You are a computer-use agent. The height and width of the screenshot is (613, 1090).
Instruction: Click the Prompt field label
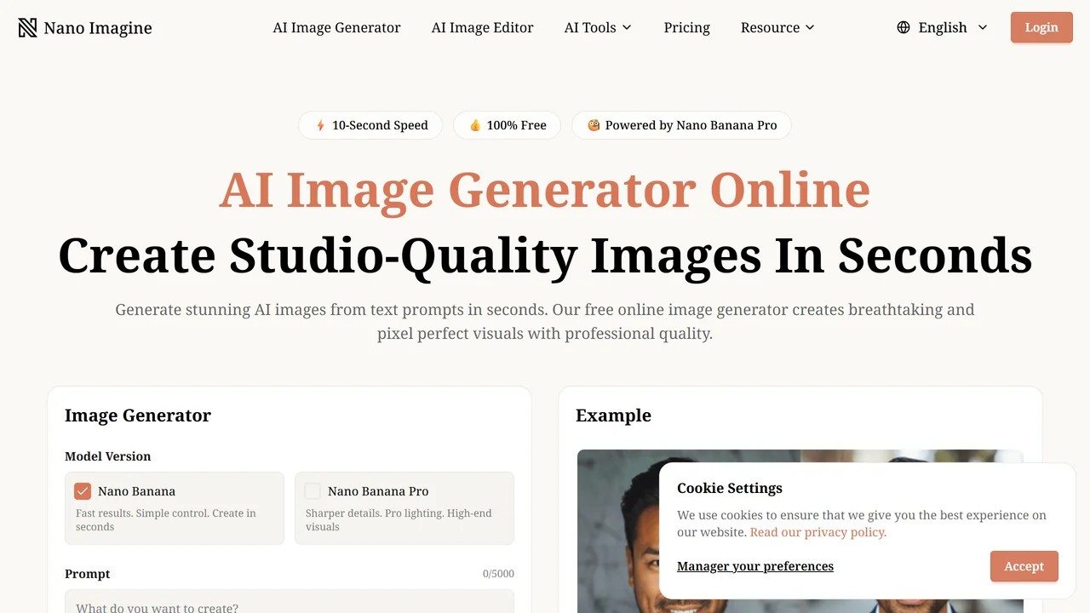click(x=88, y=574)
